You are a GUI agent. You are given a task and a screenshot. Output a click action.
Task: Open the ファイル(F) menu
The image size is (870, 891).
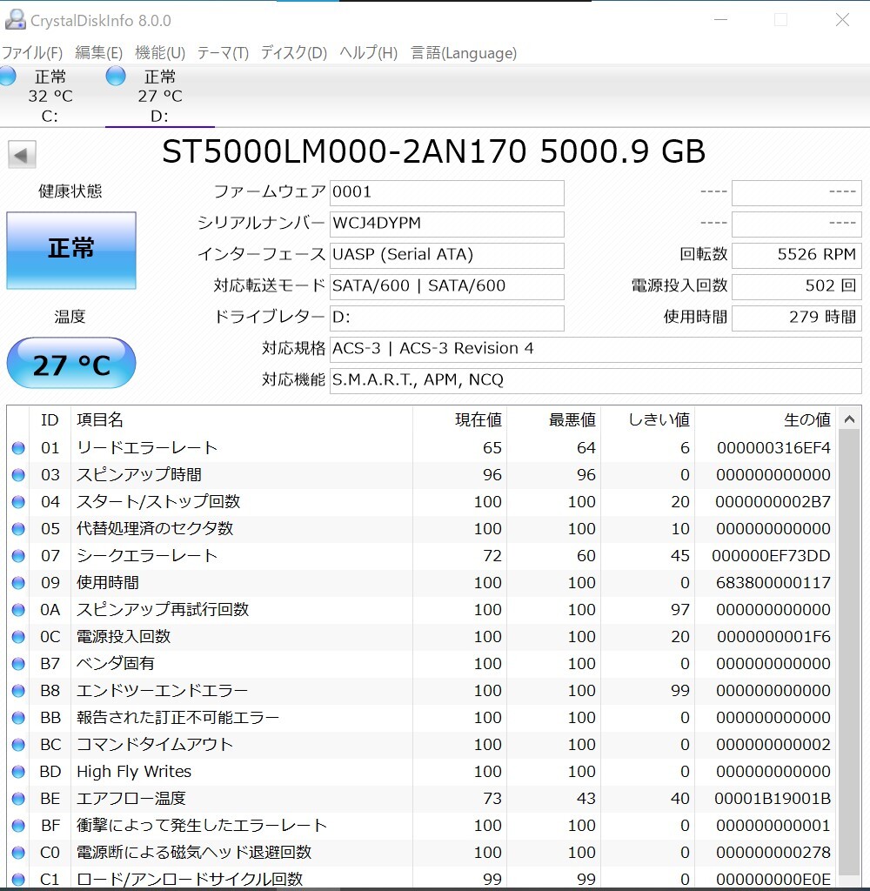(32, 53)
